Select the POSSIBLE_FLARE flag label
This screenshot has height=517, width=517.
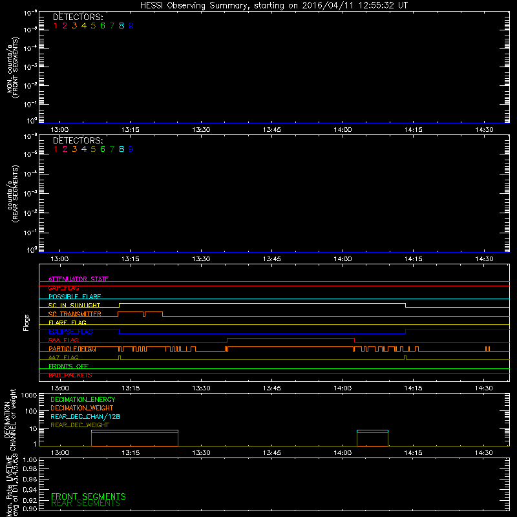(x=74, y=297)
